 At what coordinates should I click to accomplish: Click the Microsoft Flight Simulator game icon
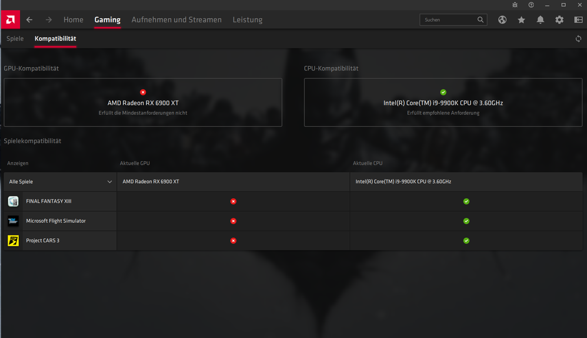click(13, 221)
